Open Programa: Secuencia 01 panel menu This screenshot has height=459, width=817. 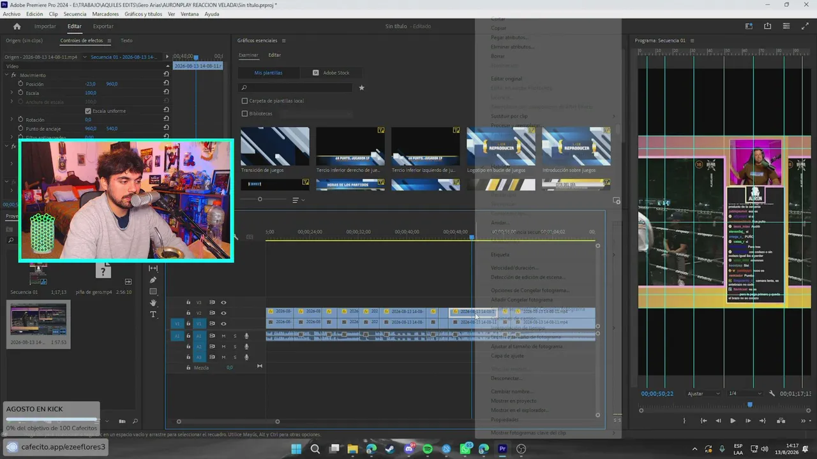coord(692,41)
